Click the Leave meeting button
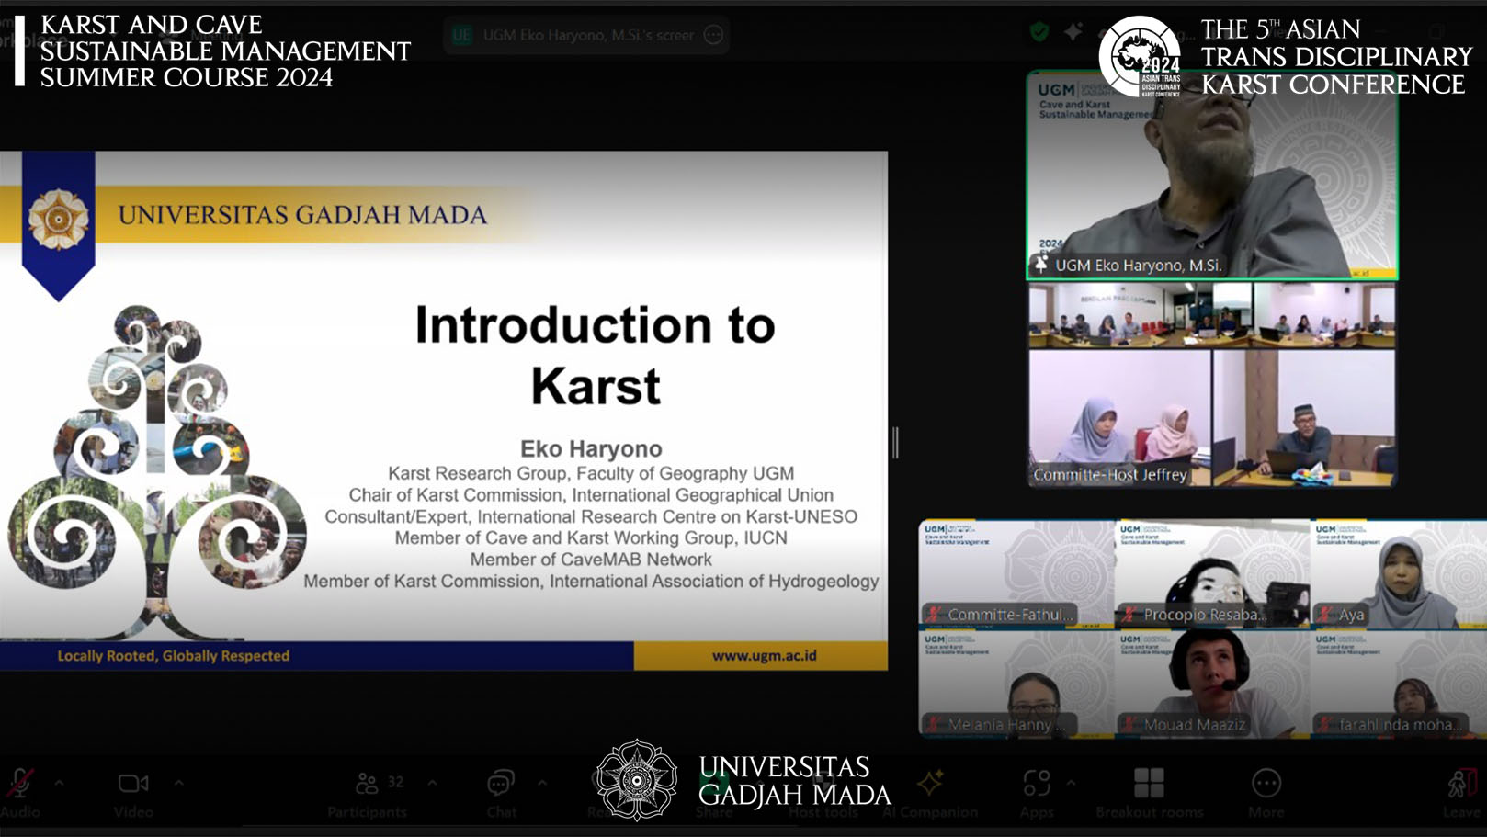1487x837 pixels. click(x=1461, y=793)
